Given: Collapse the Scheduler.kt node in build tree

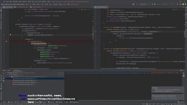Looking at the screenshot, I should coord(10,77).
